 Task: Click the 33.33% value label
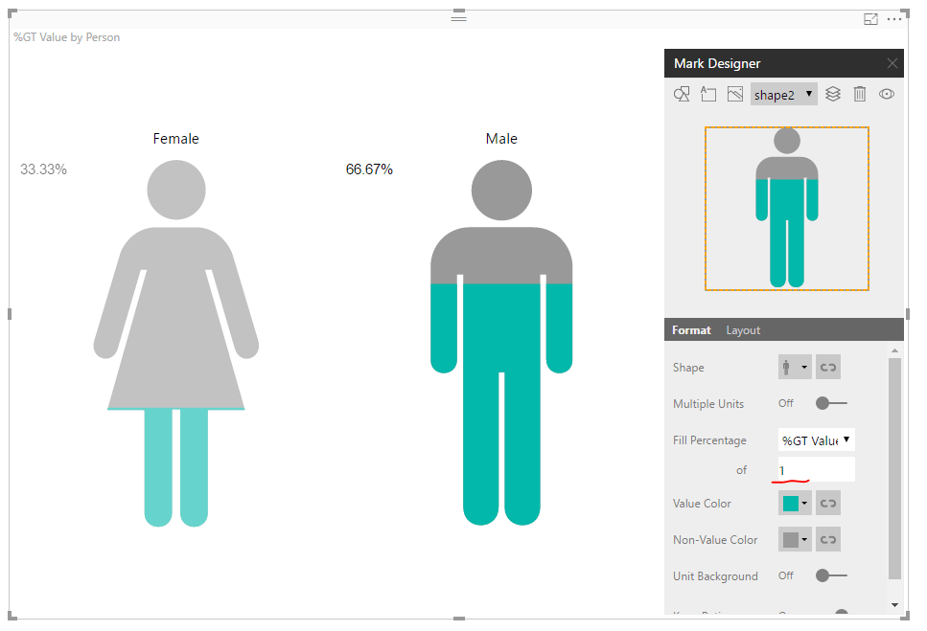(44, 169)
